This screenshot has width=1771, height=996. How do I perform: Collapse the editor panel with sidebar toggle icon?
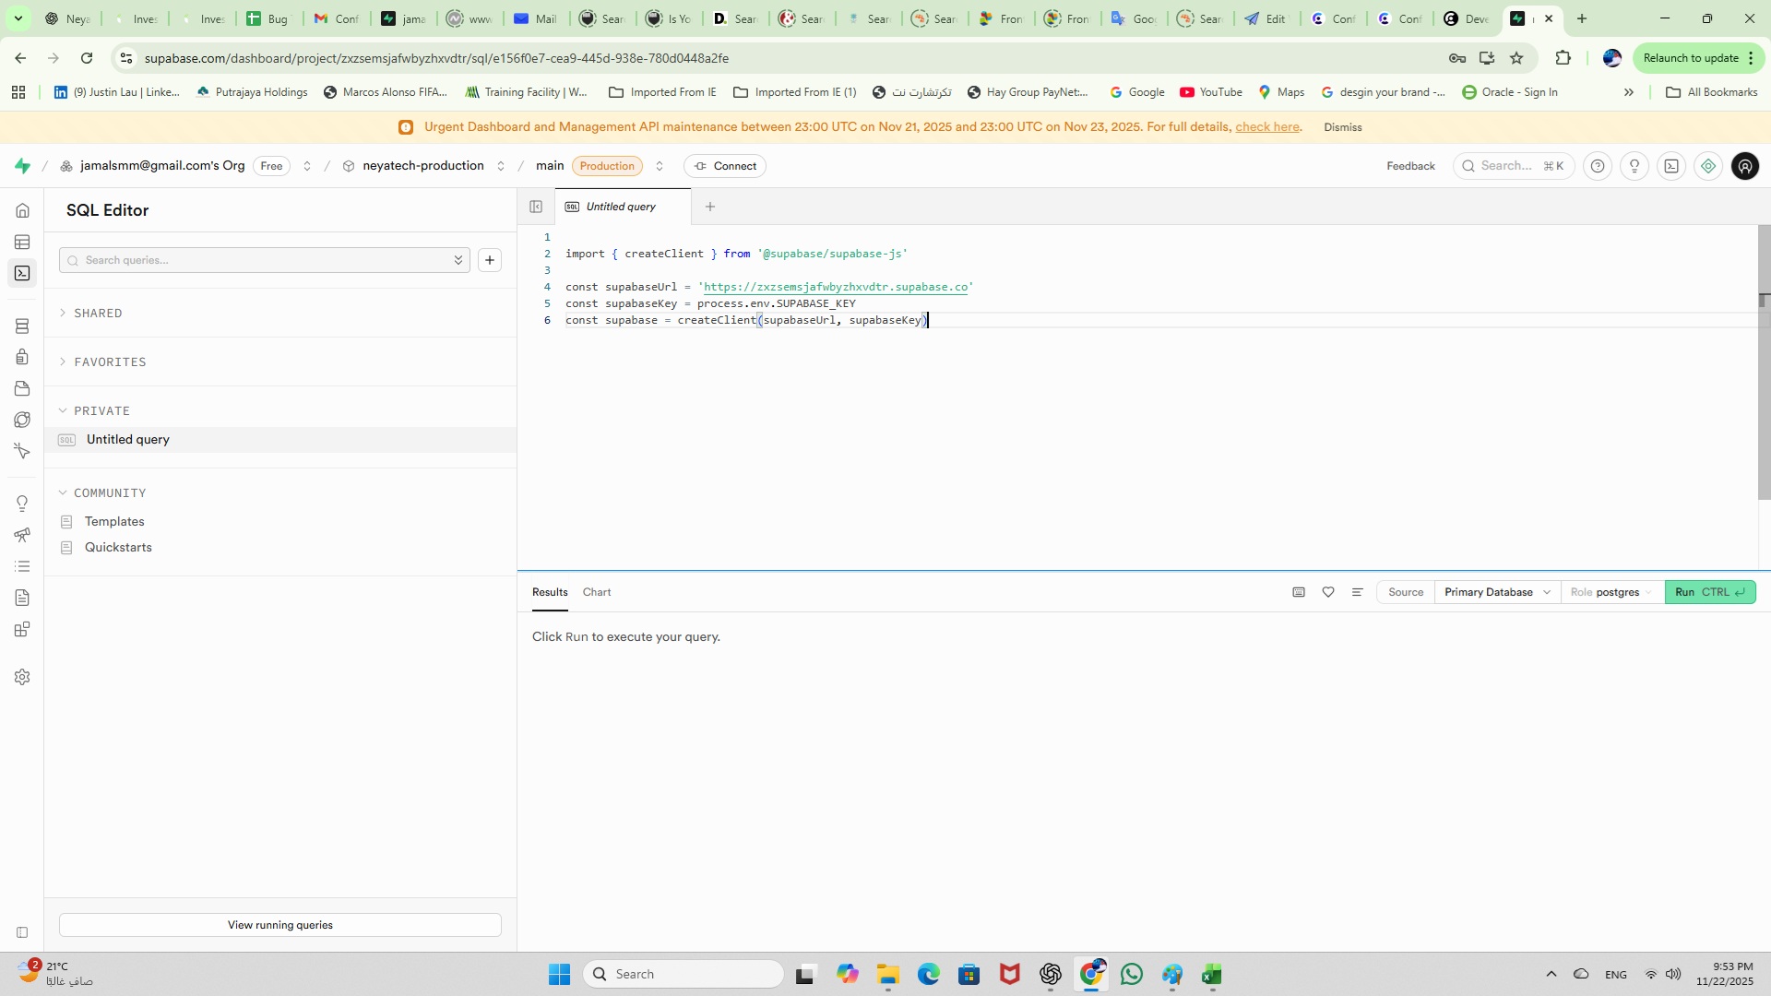click(x=536, y=207)
